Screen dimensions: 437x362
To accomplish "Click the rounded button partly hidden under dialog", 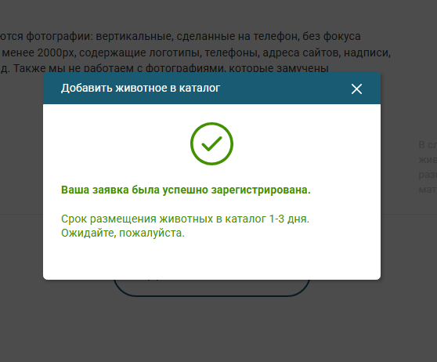I will [211, 288].
